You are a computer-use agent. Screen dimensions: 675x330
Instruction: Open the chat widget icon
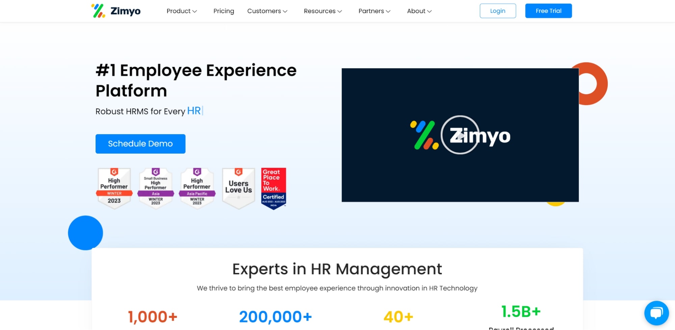point(656,313)
